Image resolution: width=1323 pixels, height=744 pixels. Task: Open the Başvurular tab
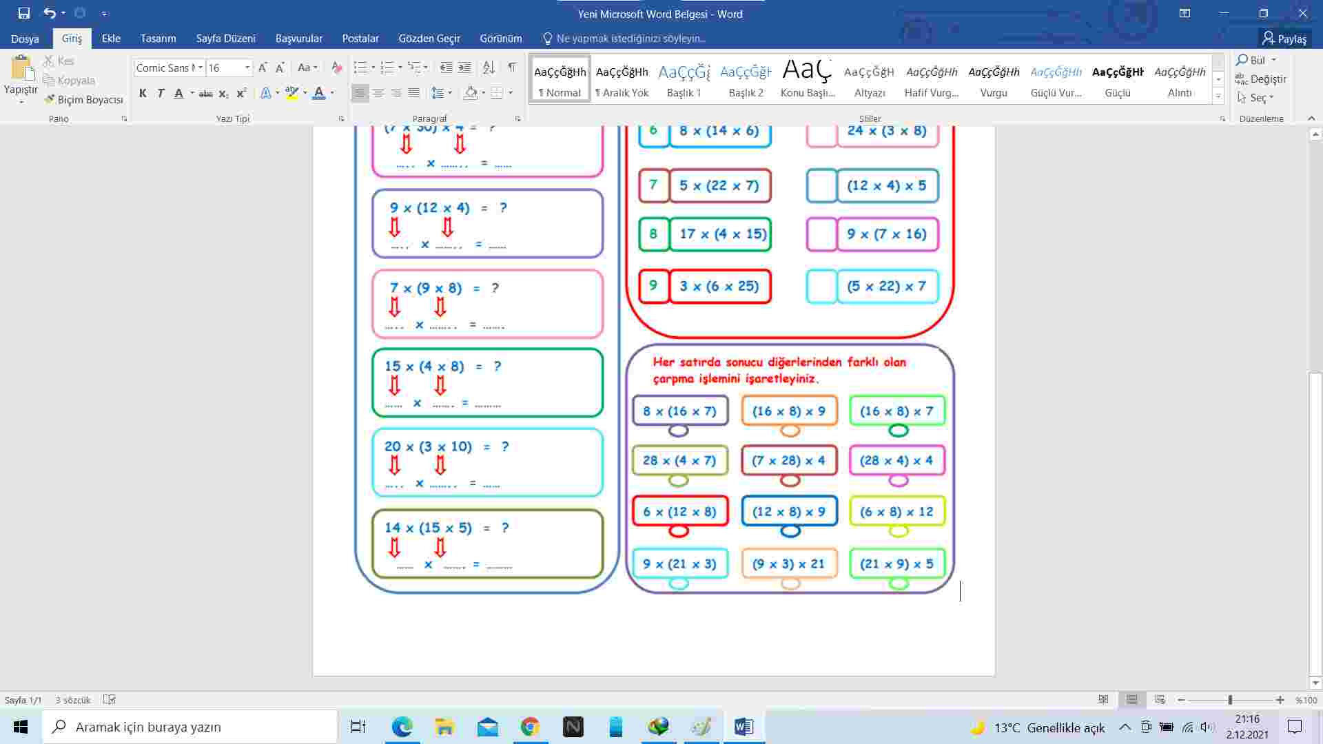[298, 39]
